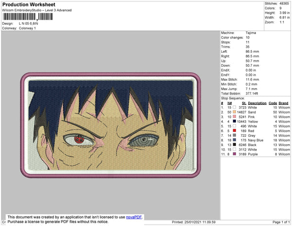Screen dimensions: 292x226
Task: Click the Red description text
Action: coord(251,131)
